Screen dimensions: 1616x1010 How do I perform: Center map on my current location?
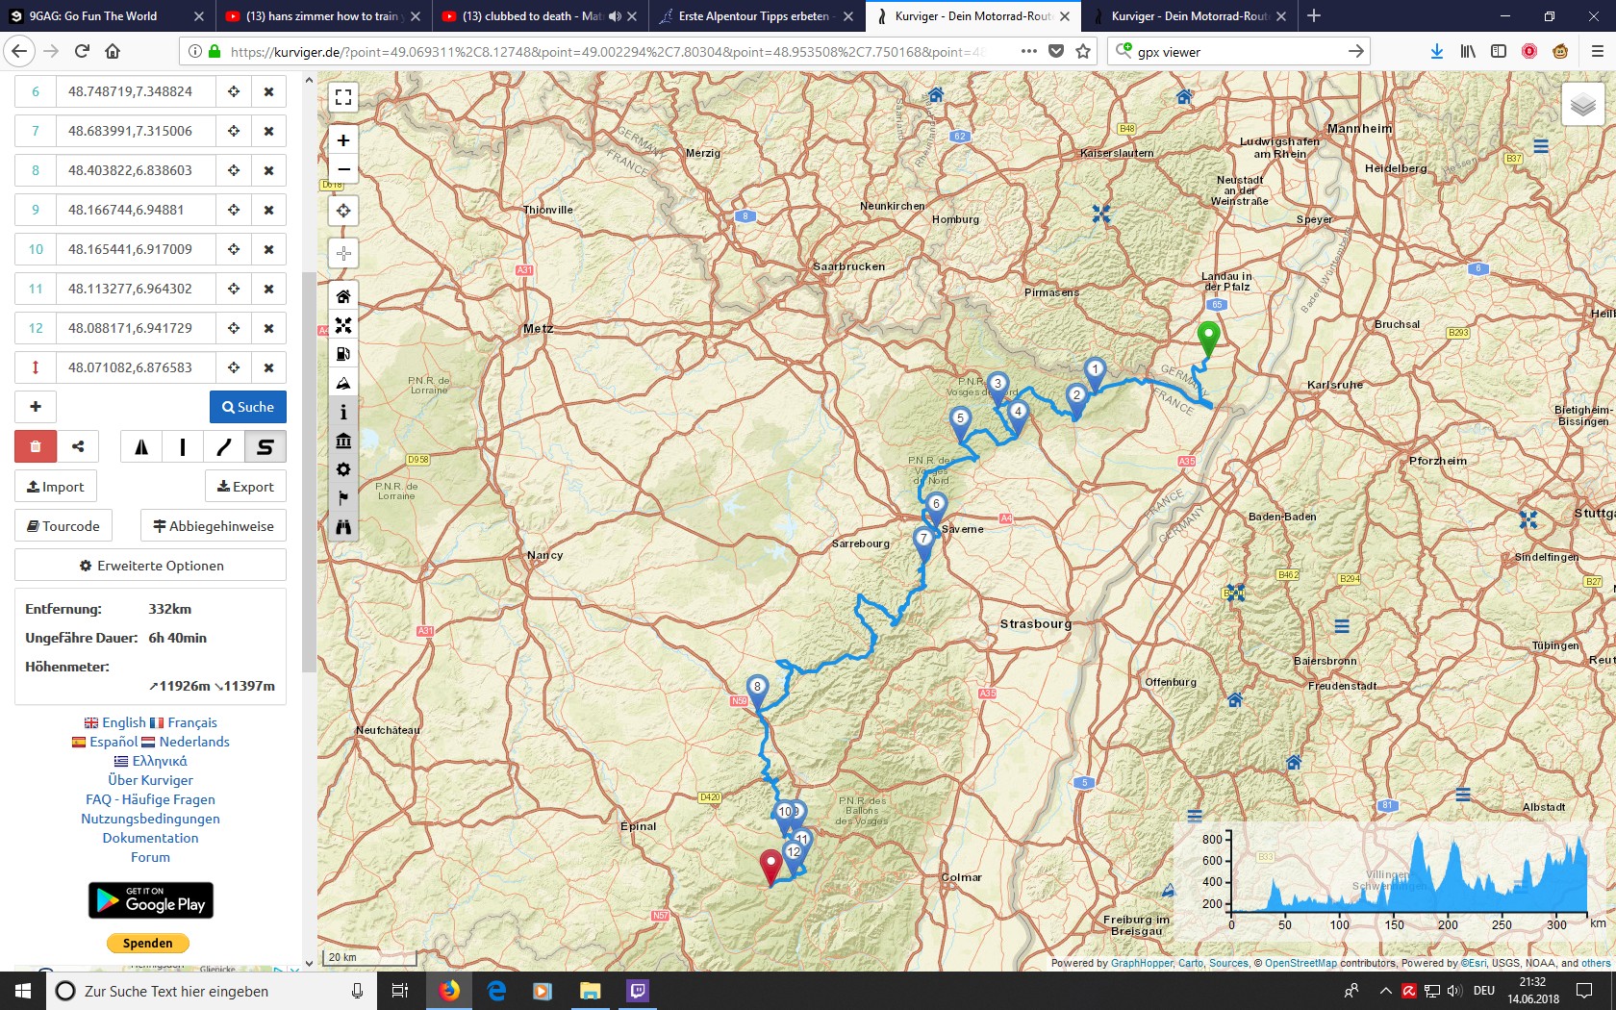click(343, 211)
